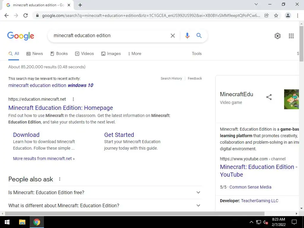304x228 pixels.
Task: Select the All results tab
Action: tap(14, 54)
